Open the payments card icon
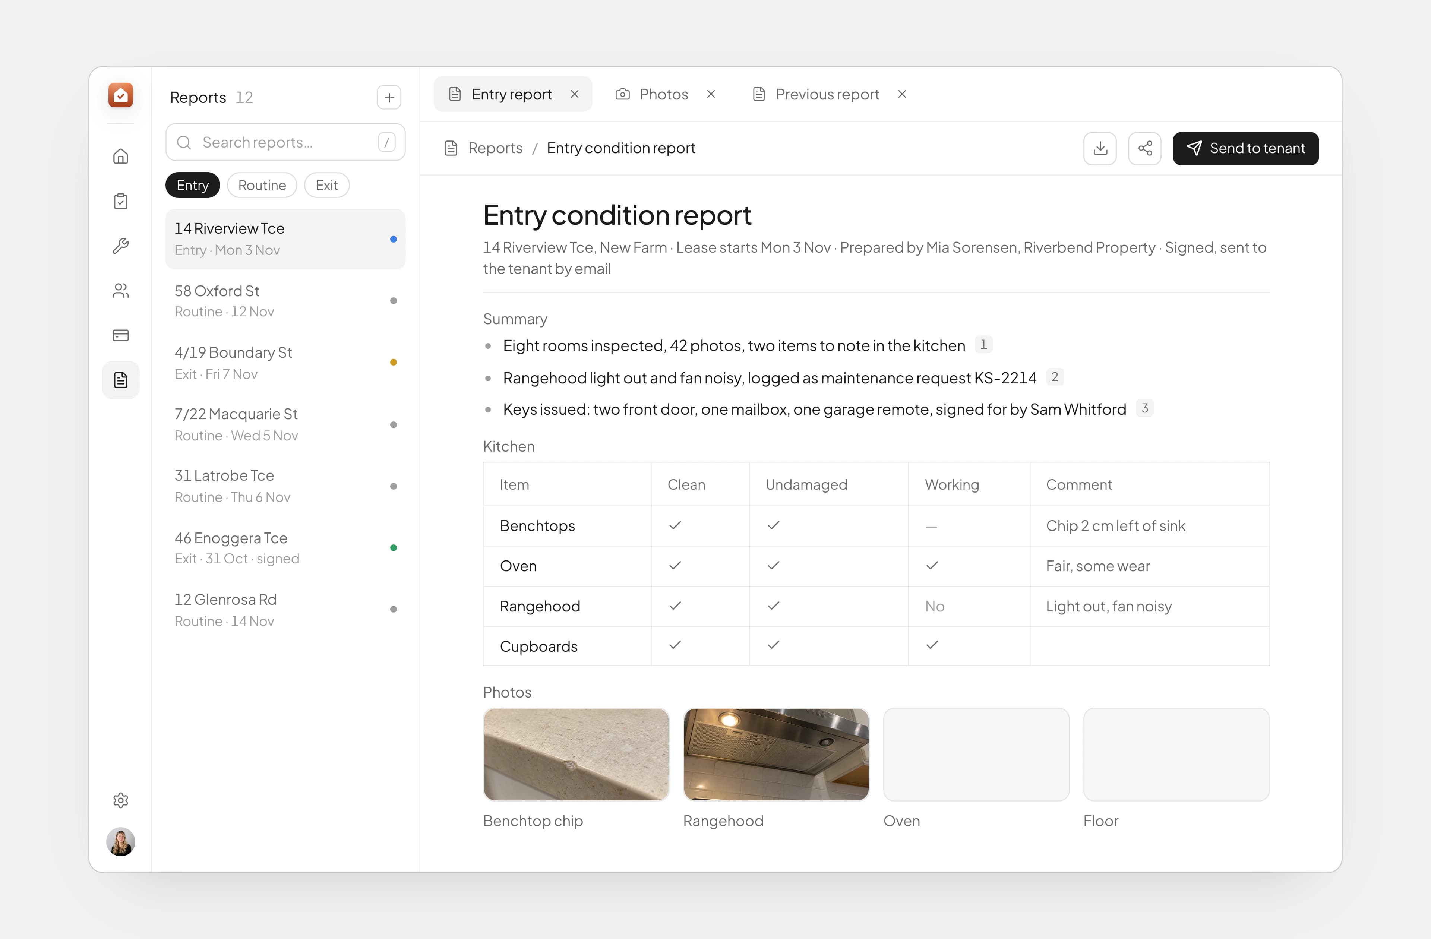Image resolution: width=1431 pixels, height=939 pixels. (120, 335)
